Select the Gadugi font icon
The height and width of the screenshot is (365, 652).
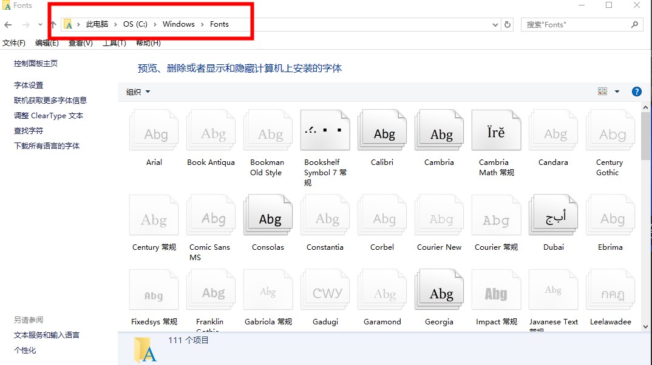coord(325,289)
